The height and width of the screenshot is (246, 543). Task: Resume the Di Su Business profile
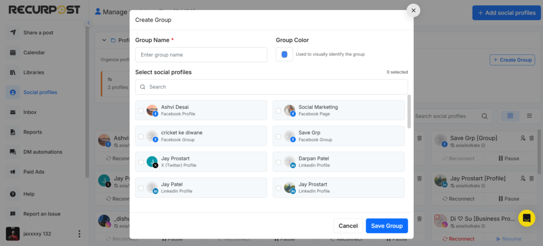pyautogui.click(x=509, y=239)
